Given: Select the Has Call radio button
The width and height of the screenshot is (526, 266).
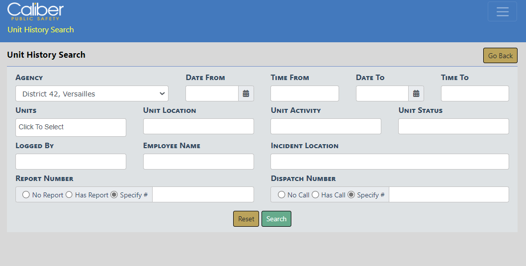Looking at the screenshot, I should pyautogui.click(x=315, y=195).
